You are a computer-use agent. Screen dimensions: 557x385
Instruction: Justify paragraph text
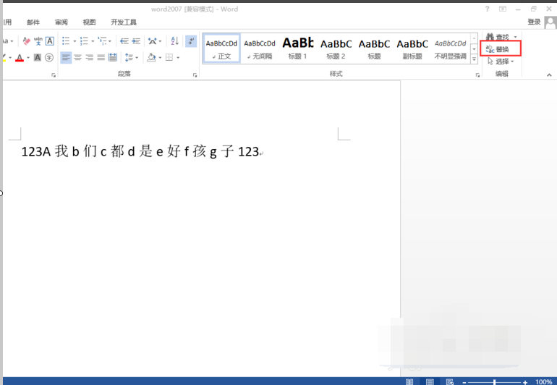[101, 57]
